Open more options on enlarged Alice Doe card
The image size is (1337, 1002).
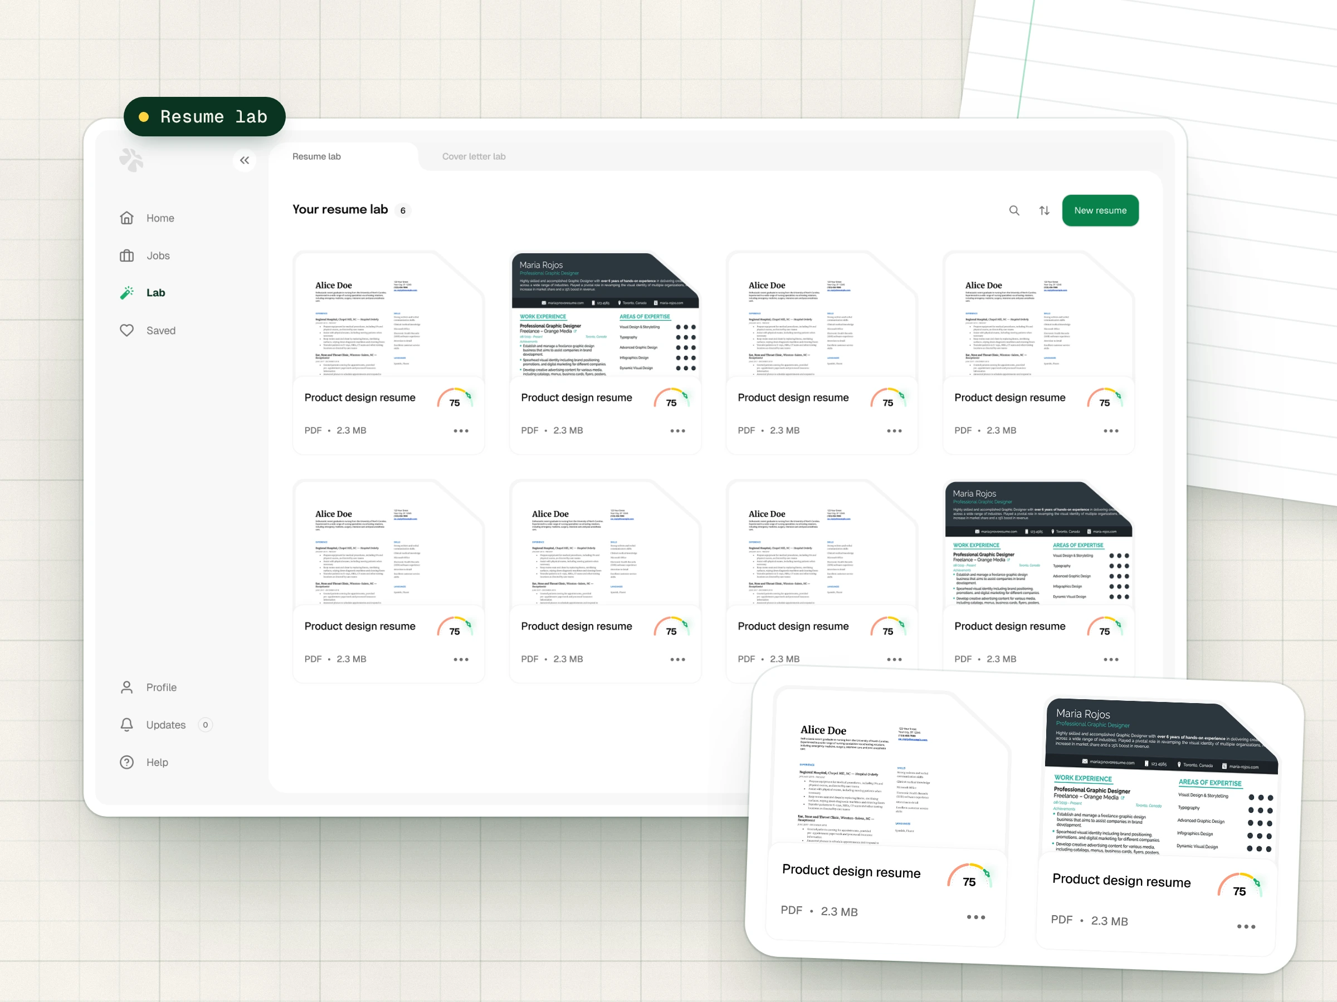tap(975, 917)
